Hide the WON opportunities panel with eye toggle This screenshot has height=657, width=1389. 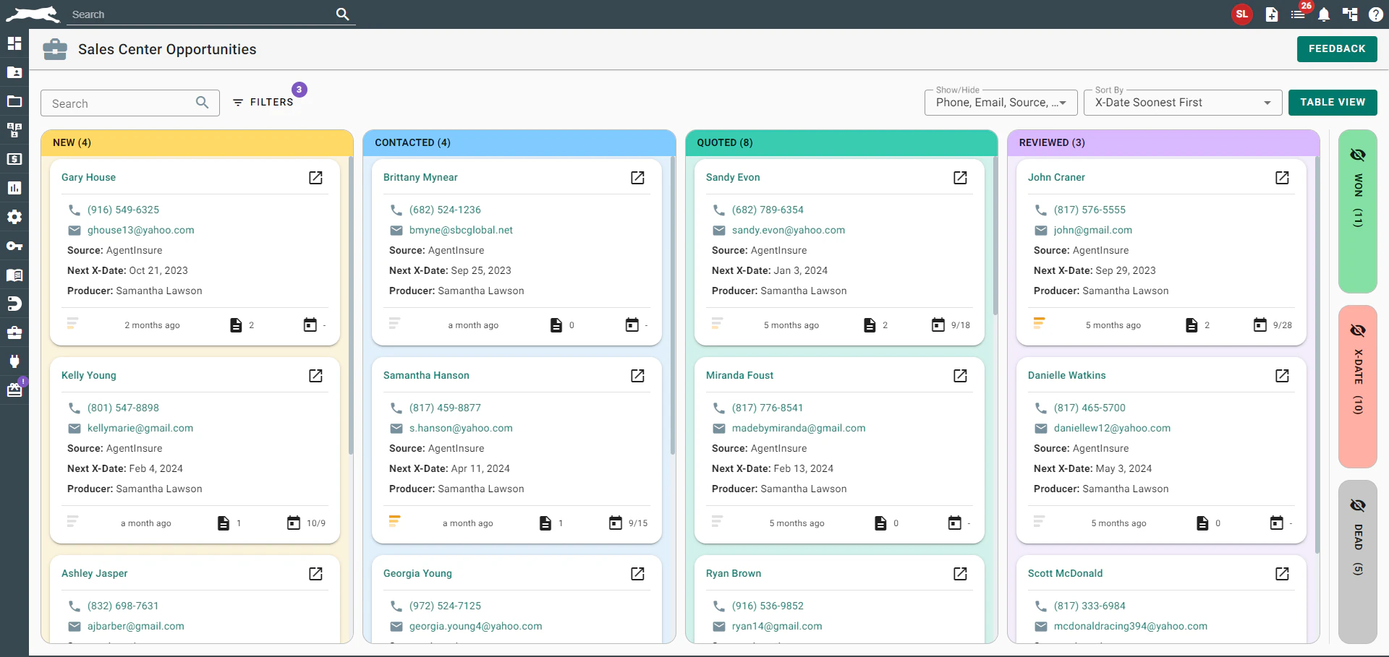pos(1358,155)
